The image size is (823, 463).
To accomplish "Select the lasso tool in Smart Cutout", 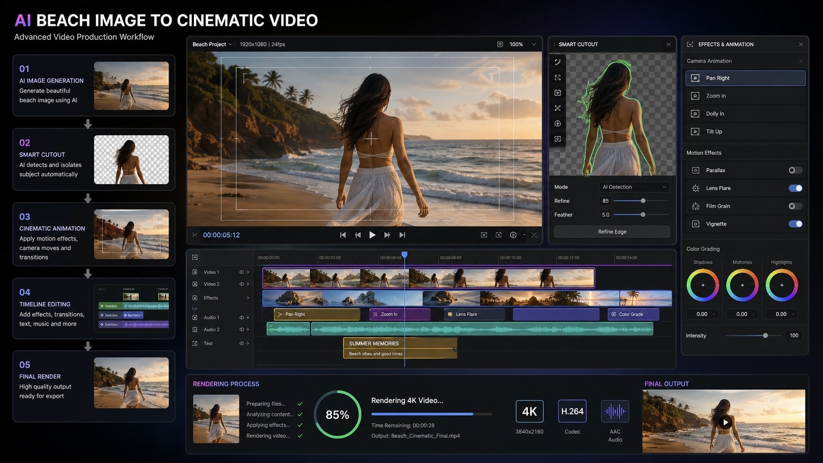I will [558, 62].
